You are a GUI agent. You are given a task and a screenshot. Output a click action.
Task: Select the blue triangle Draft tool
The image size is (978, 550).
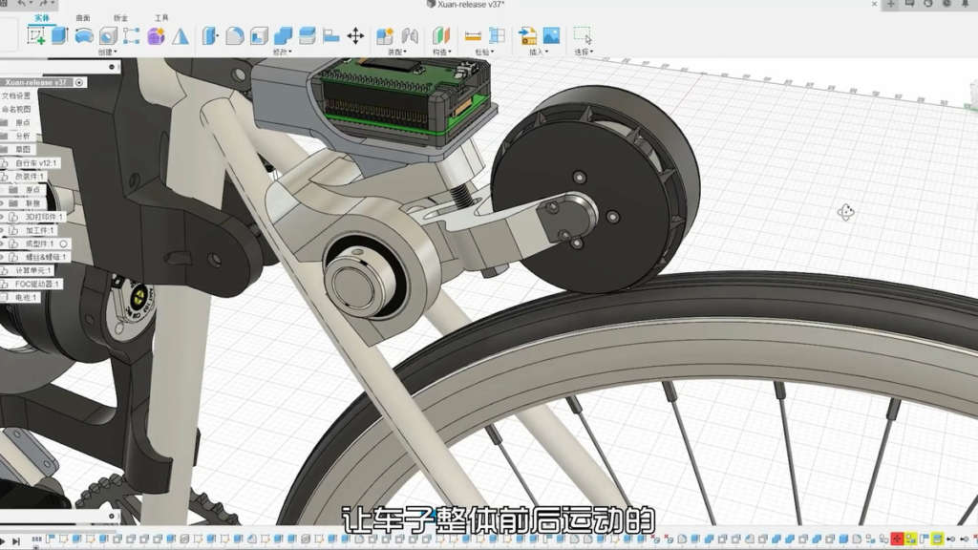coord(181,36)
